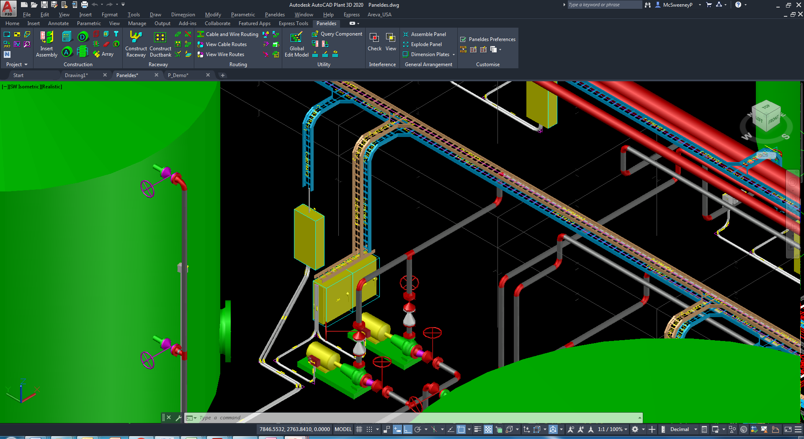Open the annotation scale 1:1 / 100% control
804x439 pixels.
pos(612,429)
